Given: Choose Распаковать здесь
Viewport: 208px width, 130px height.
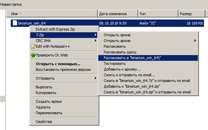Looking at the screenshot, I should pyautogui.click(x=148, y=52).
